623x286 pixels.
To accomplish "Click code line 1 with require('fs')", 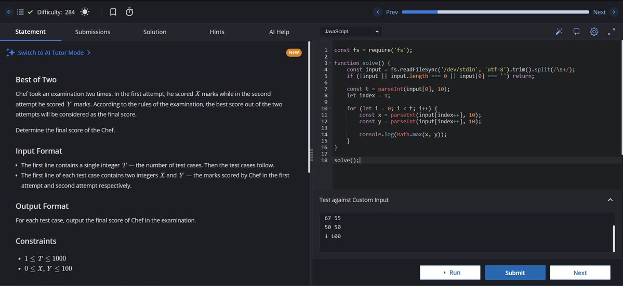I will coord(373,50).
